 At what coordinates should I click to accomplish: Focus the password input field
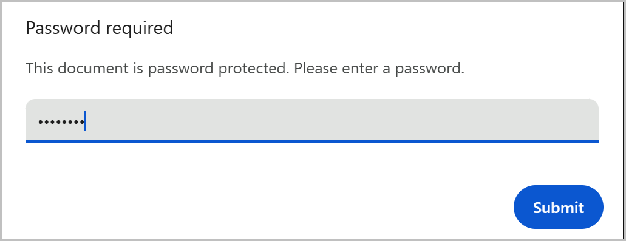point(312,120)
